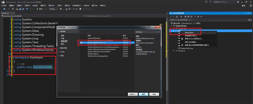The image size is (253, 104).
Task: Click the Open File folder icon
Action: pyautogui.click(x=17, y=9)
